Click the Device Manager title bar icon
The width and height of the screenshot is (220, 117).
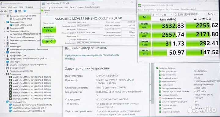1,3
